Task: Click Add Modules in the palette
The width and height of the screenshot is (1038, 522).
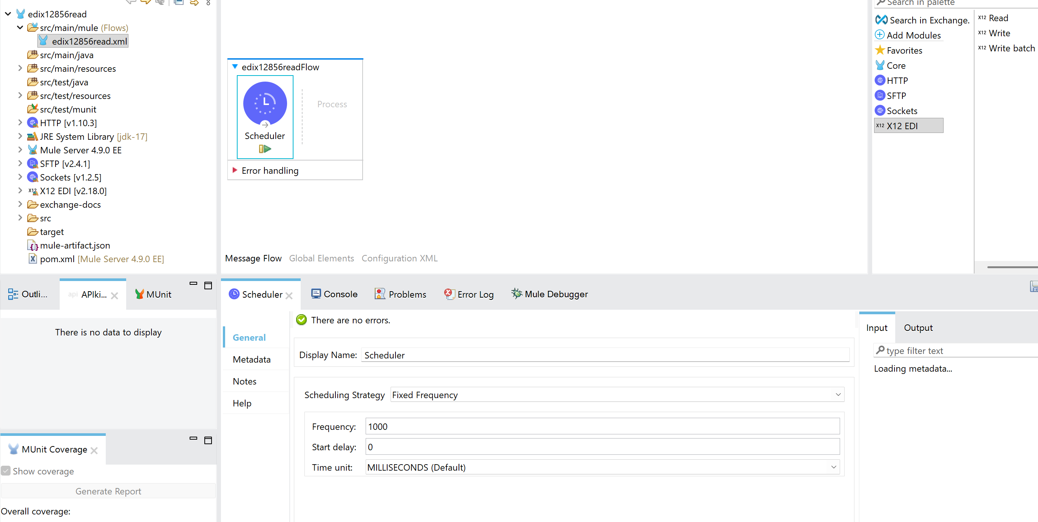Action: [913, 35]
